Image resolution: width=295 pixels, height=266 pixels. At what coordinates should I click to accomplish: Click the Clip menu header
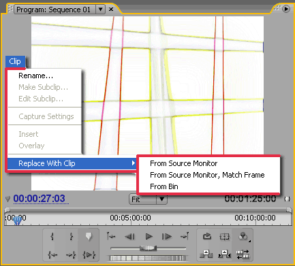click(x=15, y=61)
